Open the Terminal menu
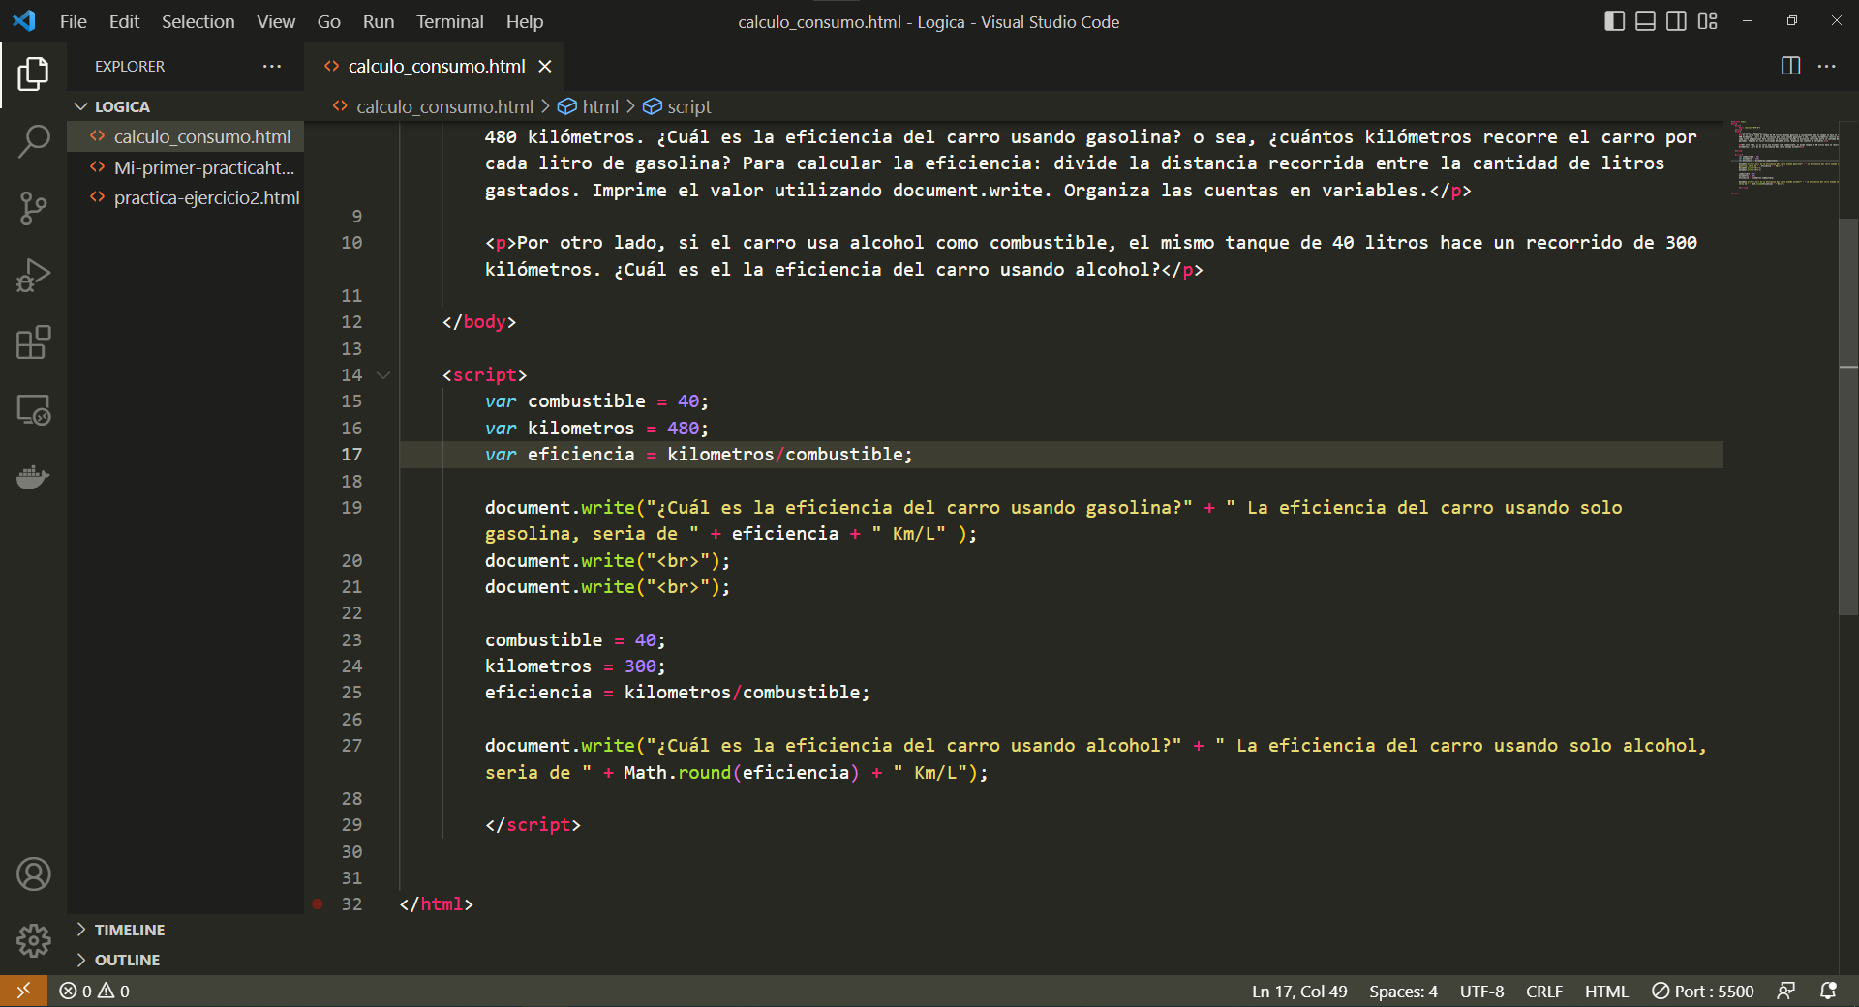Screen dimensions: 1859x1007 pyautogui.click(x=450, y=21)
